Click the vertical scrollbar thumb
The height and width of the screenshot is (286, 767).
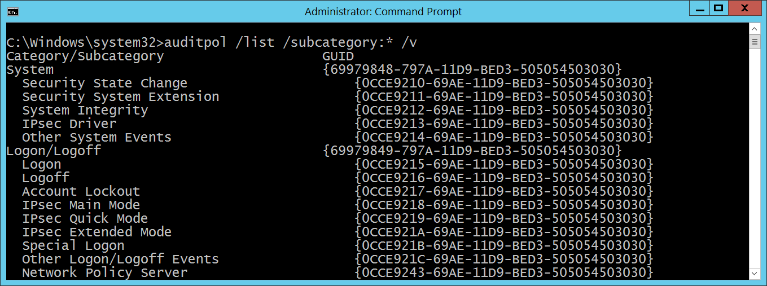point(755,42)
